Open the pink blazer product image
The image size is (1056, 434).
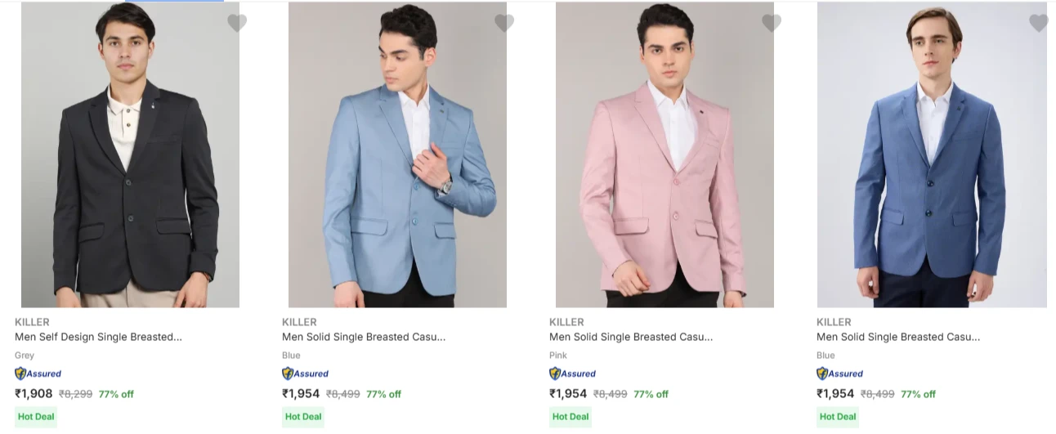click(x=664, y=155)
